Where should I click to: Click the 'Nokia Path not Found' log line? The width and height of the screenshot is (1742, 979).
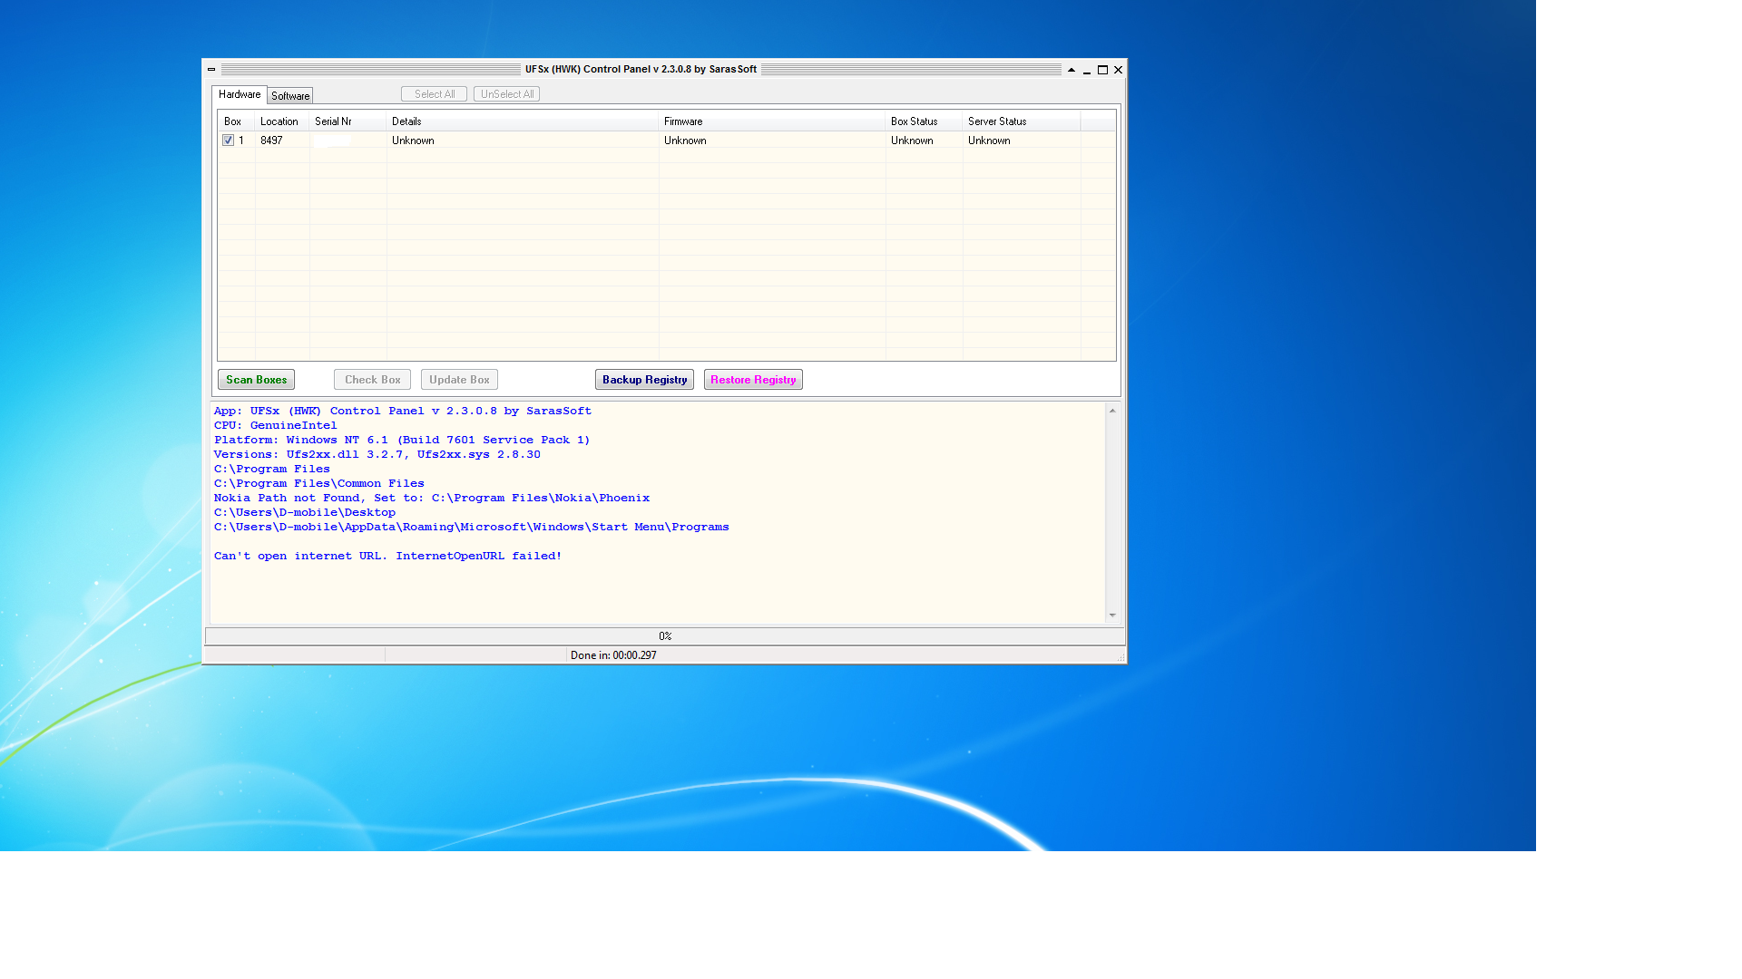tap(432, 498)
